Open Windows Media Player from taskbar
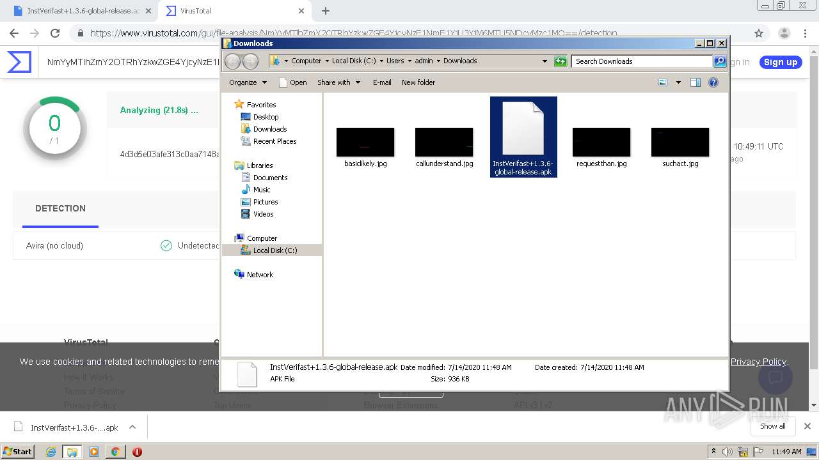The height and width of the screenshot is (460, 819). click(94, 452)
